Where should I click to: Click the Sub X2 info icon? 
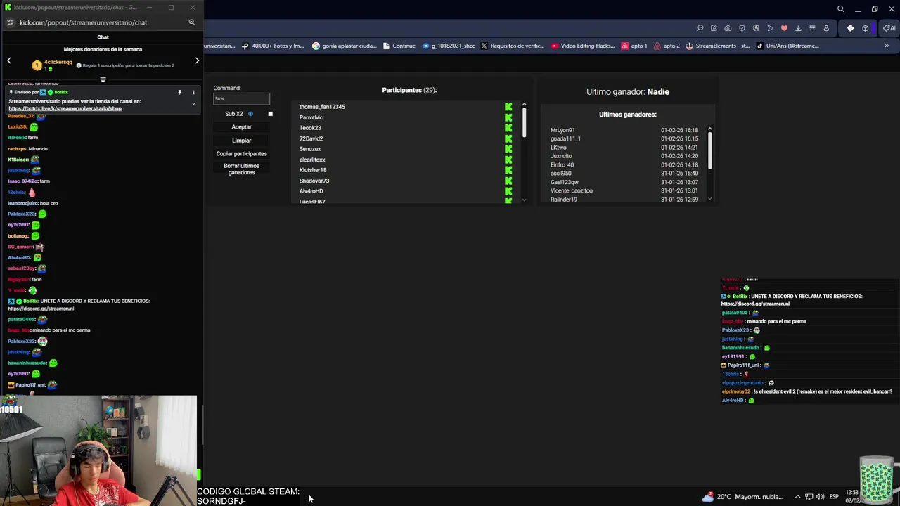[x=250, y=114]
